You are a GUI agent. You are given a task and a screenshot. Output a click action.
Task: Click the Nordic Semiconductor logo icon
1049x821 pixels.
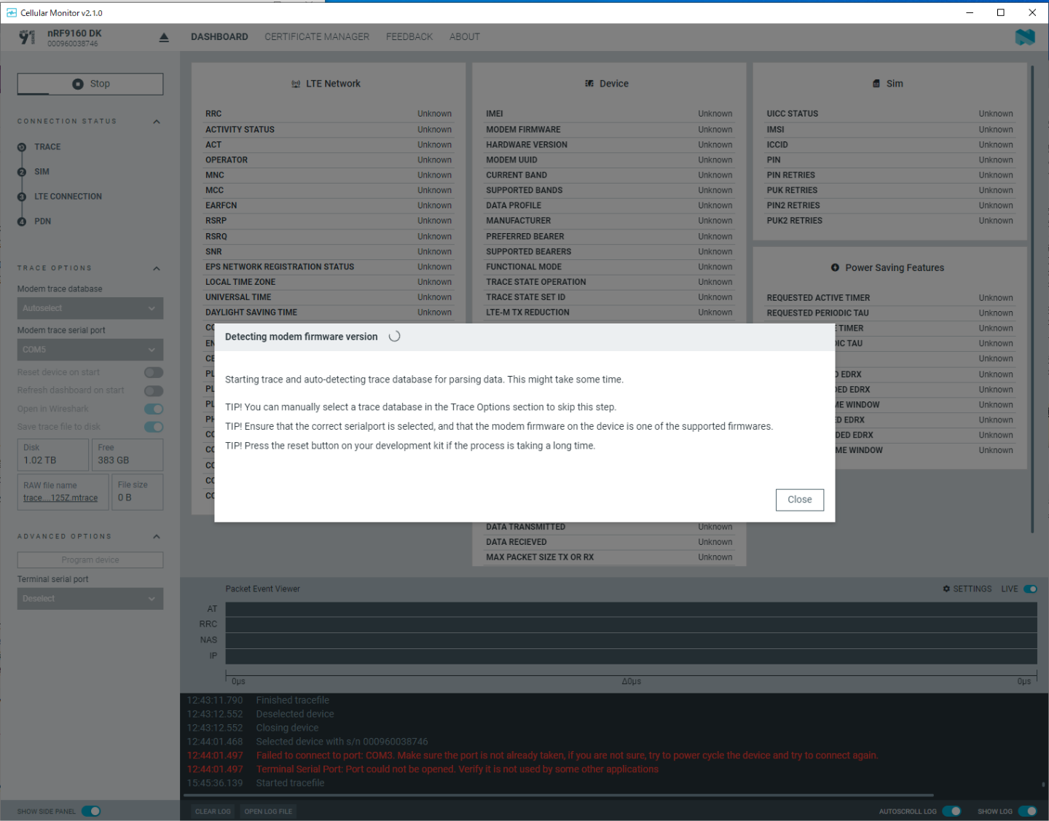1024,37
